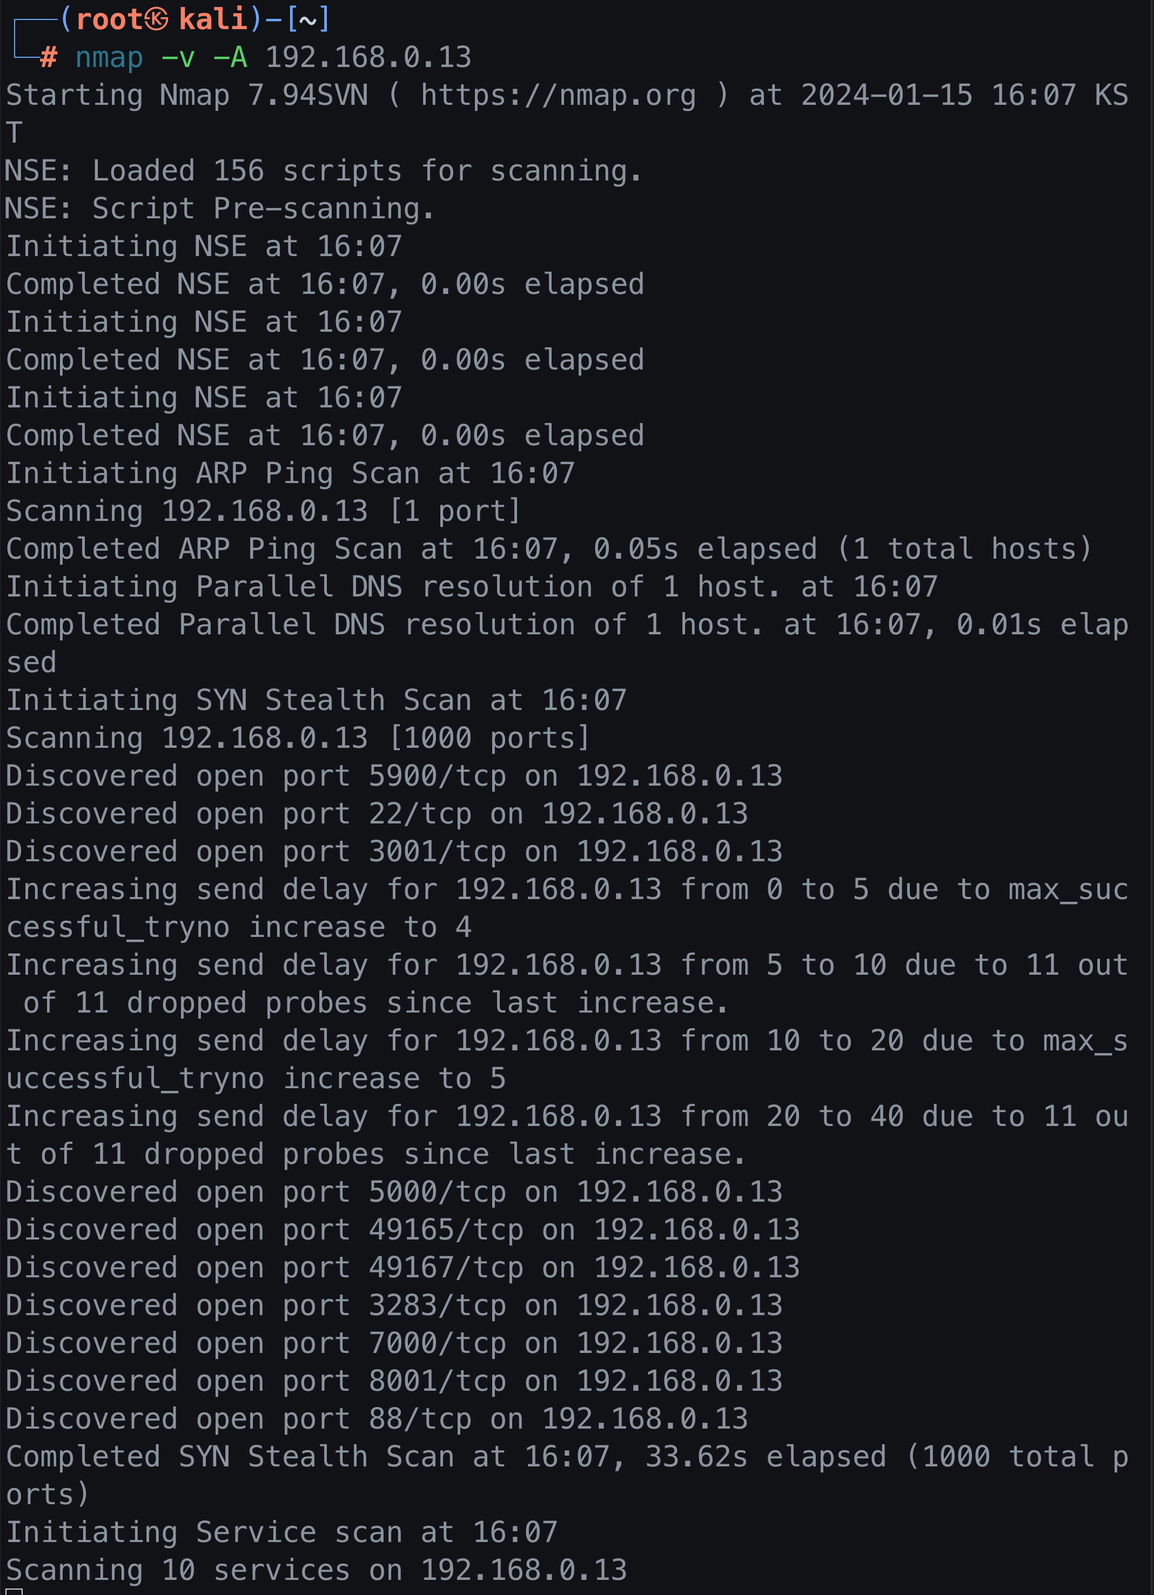This screenshot has height=1595, width=1154.
Task: Click the Kali logo symbol in the prompt
Action: click(x=156, y=19)
